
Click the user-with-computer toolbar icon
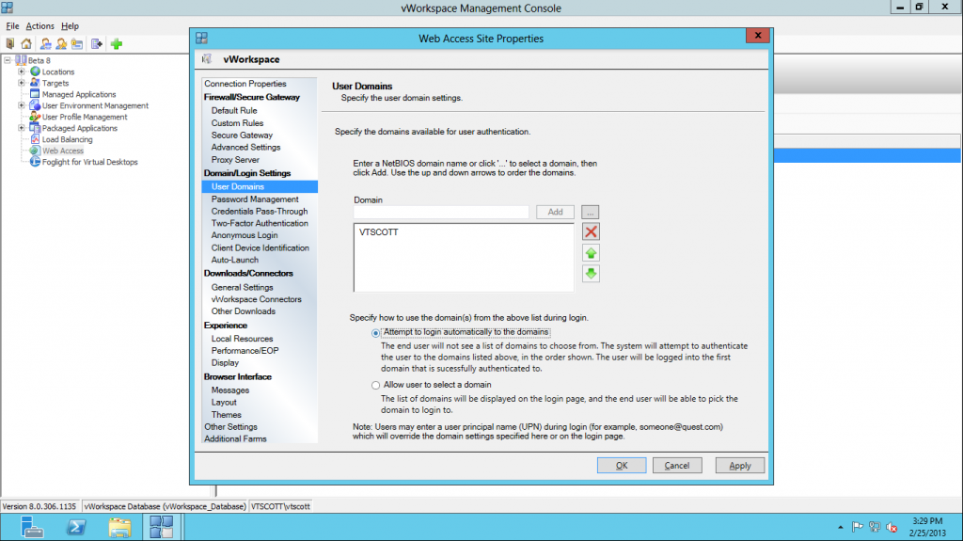45,43
